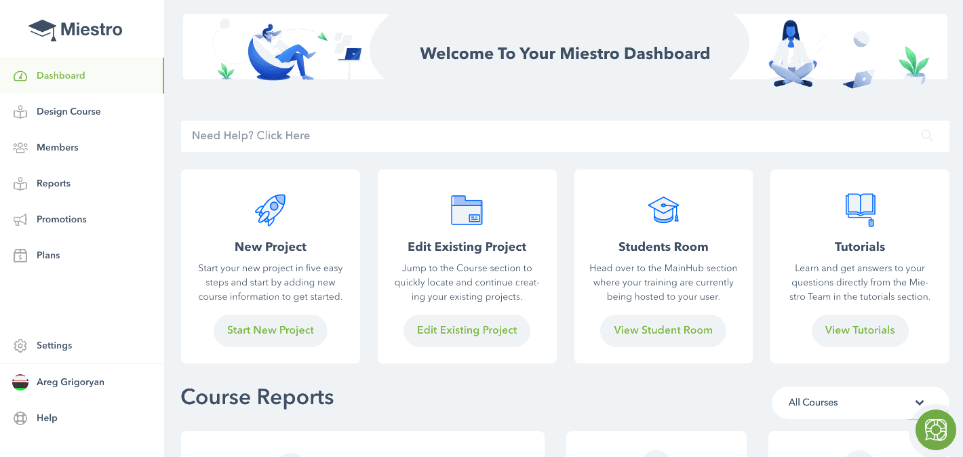This screenshot has height=457, width=963.
Task: Open the Dashboard menu item
Action: coord(81,76)
